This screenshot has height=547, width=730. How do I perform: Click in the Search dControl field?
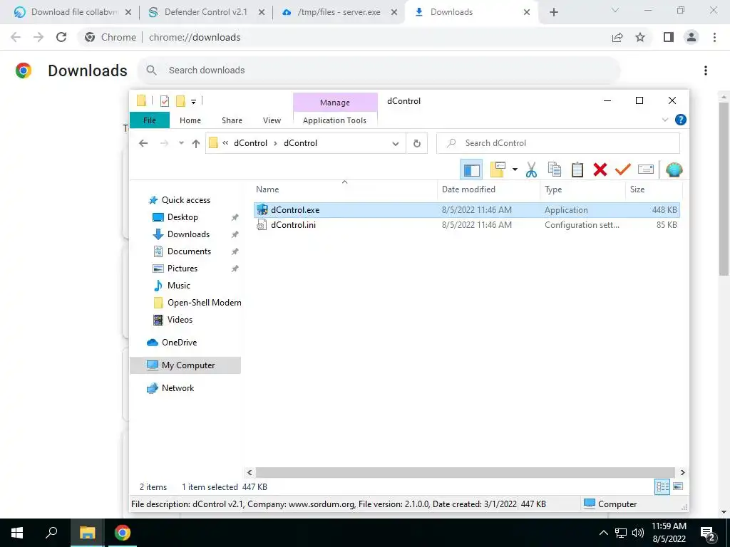point(557,143)
